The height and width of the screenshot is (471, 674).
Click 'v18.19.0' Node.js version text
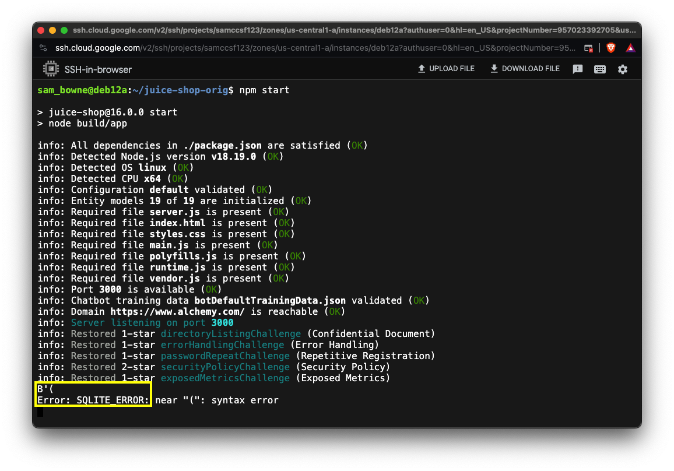[233, 156]
